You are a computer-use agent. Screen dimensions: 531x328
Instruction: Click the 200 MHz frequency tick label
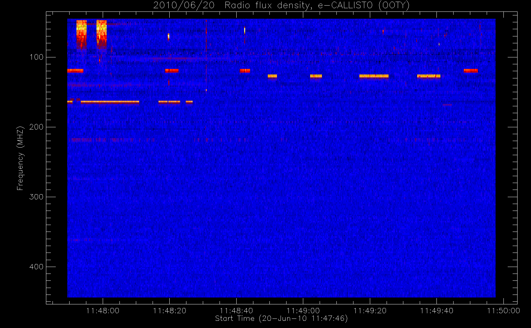[x=36, y=127]
